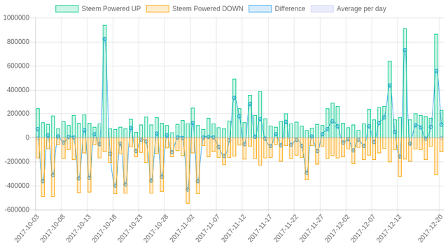448x252 pixels.
Task: Click the blue Difference legend swatch
Action: pyautogui.click(x=260, y=9)
